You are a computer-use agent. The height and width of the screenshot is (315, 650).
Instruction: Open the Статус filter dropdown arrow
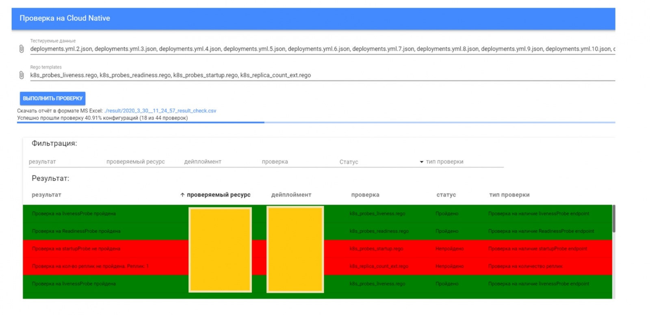coord(421,162)
